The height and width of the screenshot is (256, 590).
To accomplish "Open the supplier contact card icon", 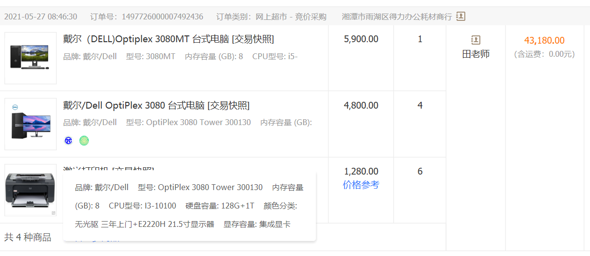I will [x=461, y=16].
